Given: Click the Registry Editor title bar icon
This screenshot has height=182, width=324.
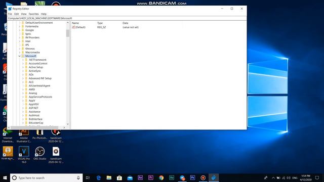Looking at the screenshot, I should click(10, 9).
